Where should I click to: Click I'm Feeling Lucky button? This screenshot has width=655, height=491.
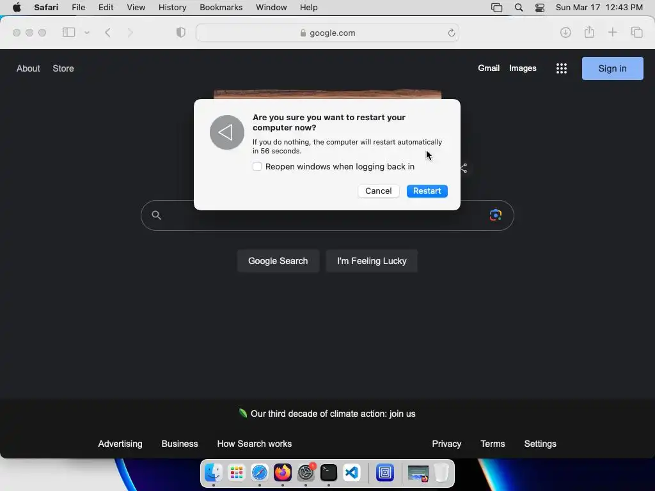372,261
